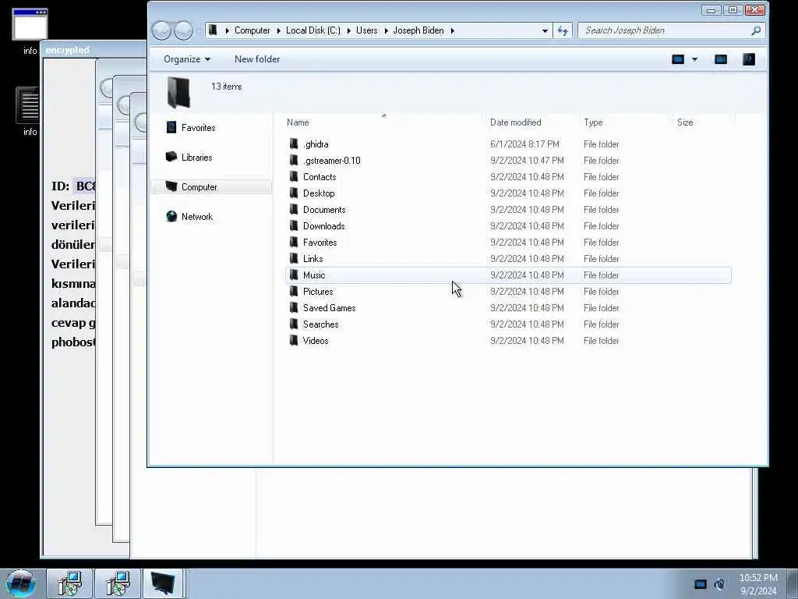Expand the arrow after Computer in breadcrumb
Screen dimensions: 798x599
pos(278,30)
